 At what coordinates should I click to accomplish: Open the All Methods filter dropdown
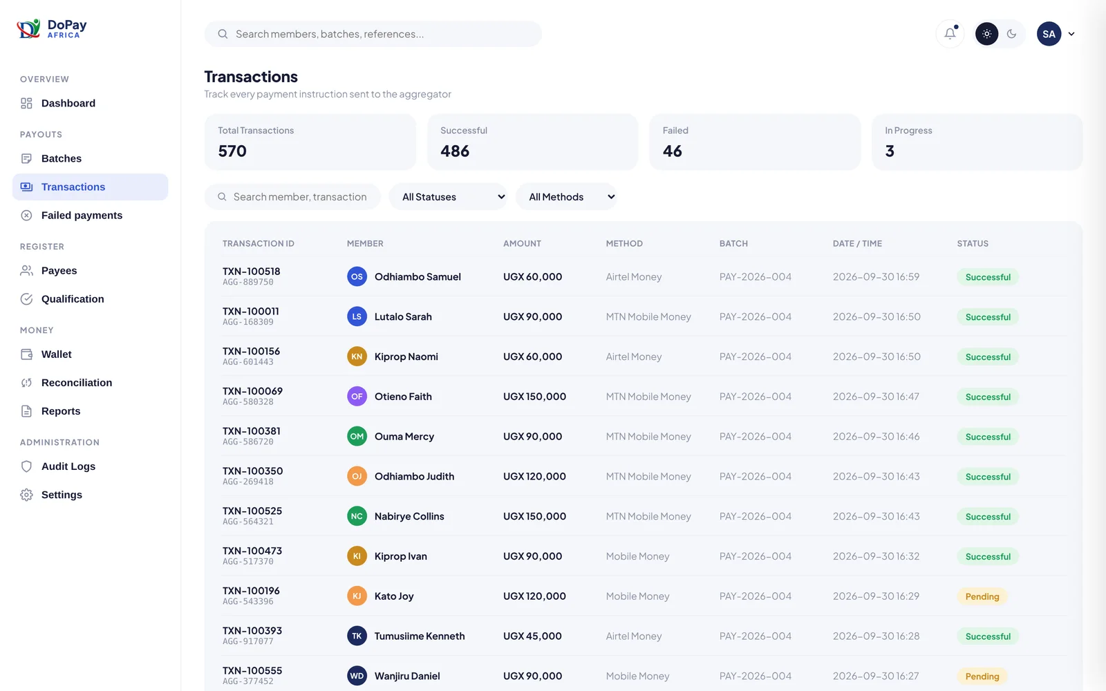click(x=566, y=197)
